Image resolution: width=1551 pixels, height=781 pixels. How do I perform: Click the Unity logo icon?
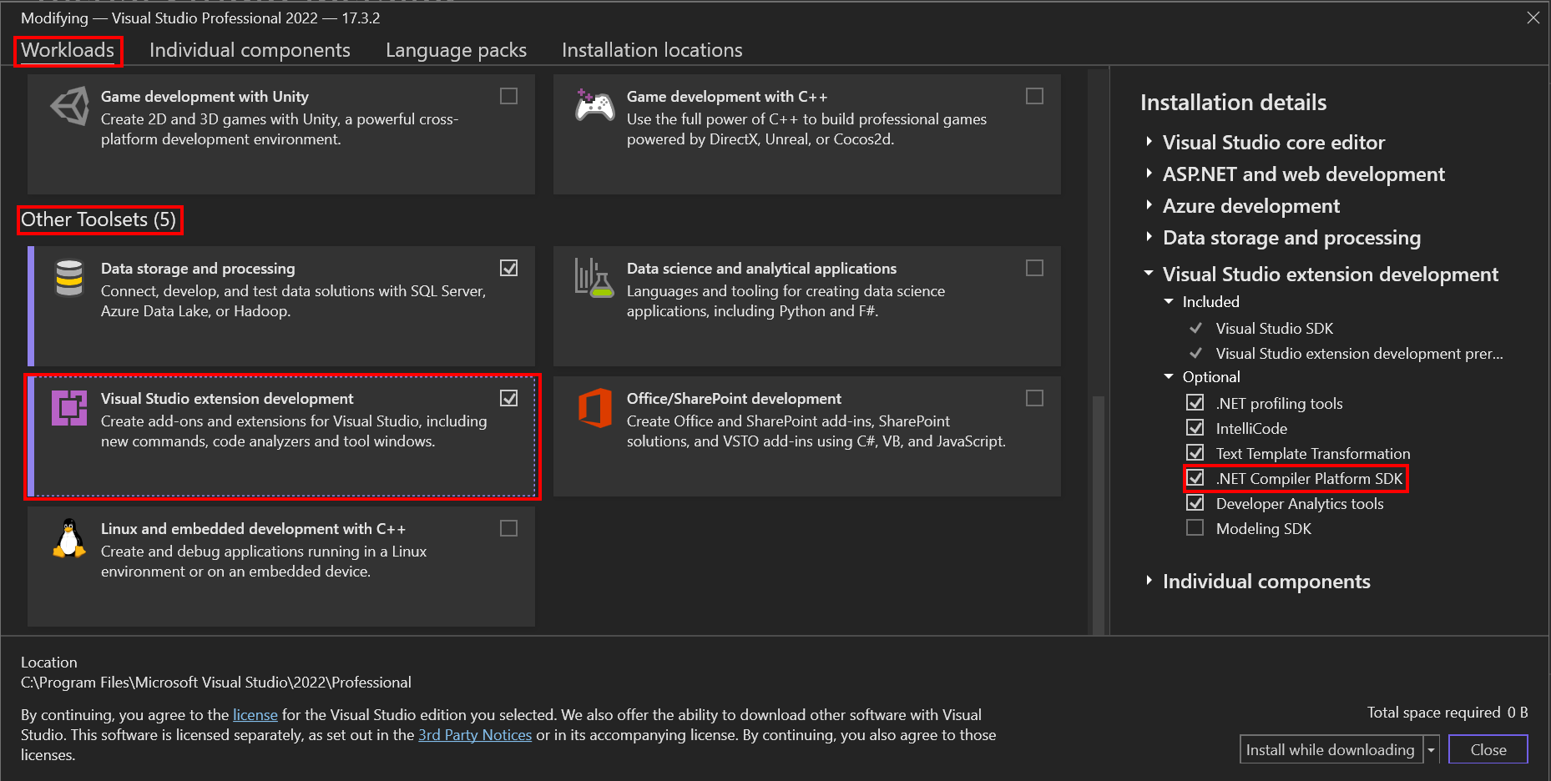pyautogui.click(x=70, y=106)
